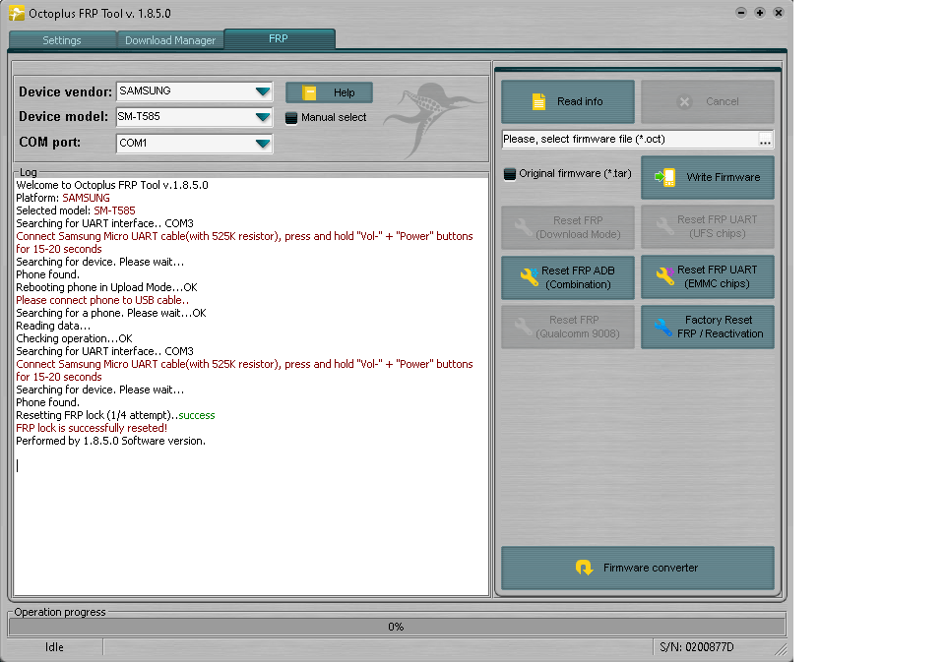This screenshot has width=945, height=662.
Task: Click 'Platform: SAMSUNG' log line
Action: pyautogui.click(x=63, y=198)
